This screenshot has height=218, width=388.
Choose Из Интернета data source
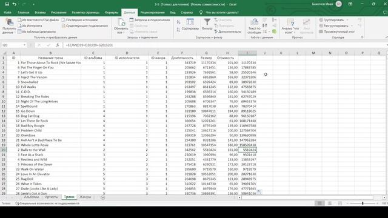tap(30, 25)
